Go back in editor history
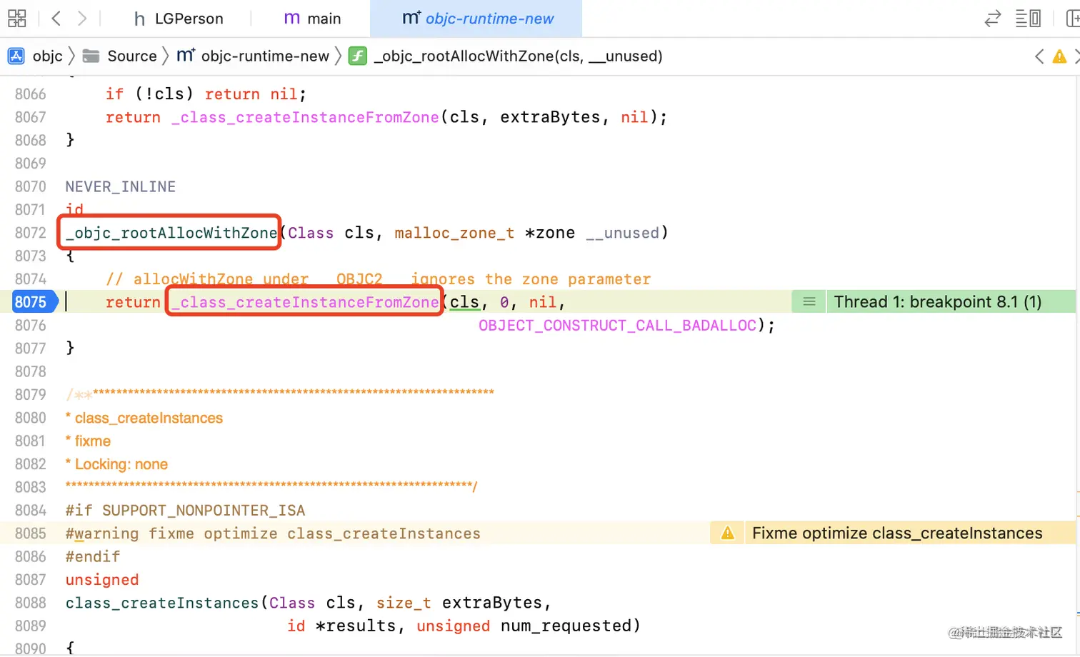 (56, 18)
